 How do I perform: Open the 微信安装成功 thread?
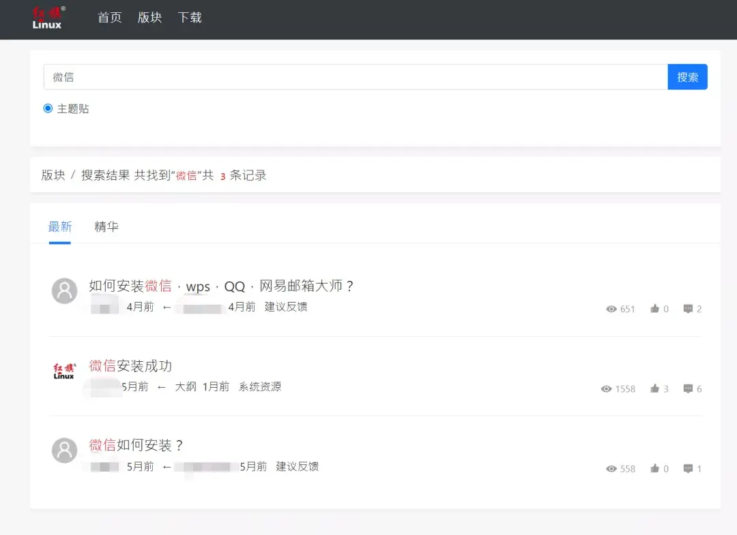[x=130, y=365]
